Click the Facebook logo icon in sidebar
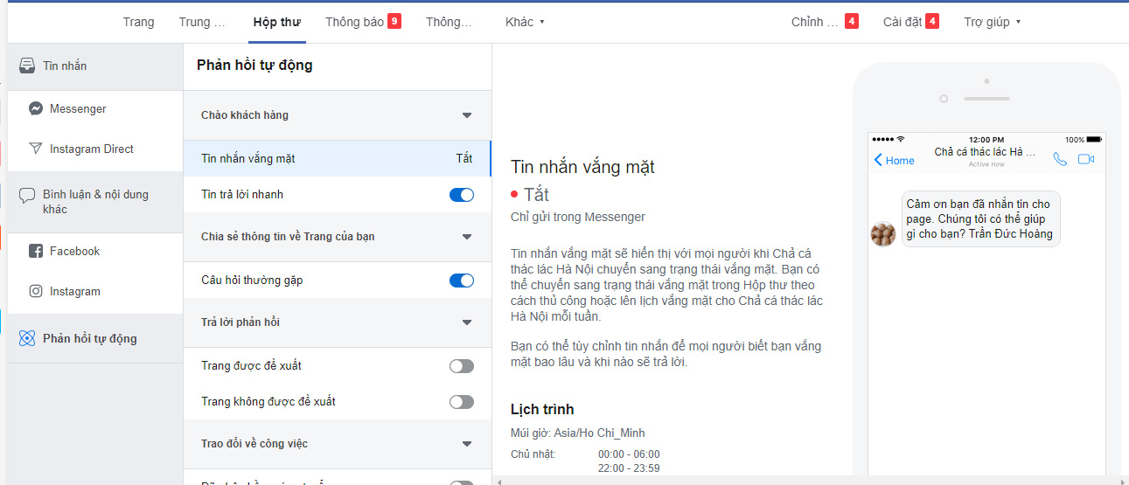Image resolution: width=1129 pixels, height=485 pixels. coord(36,252)
